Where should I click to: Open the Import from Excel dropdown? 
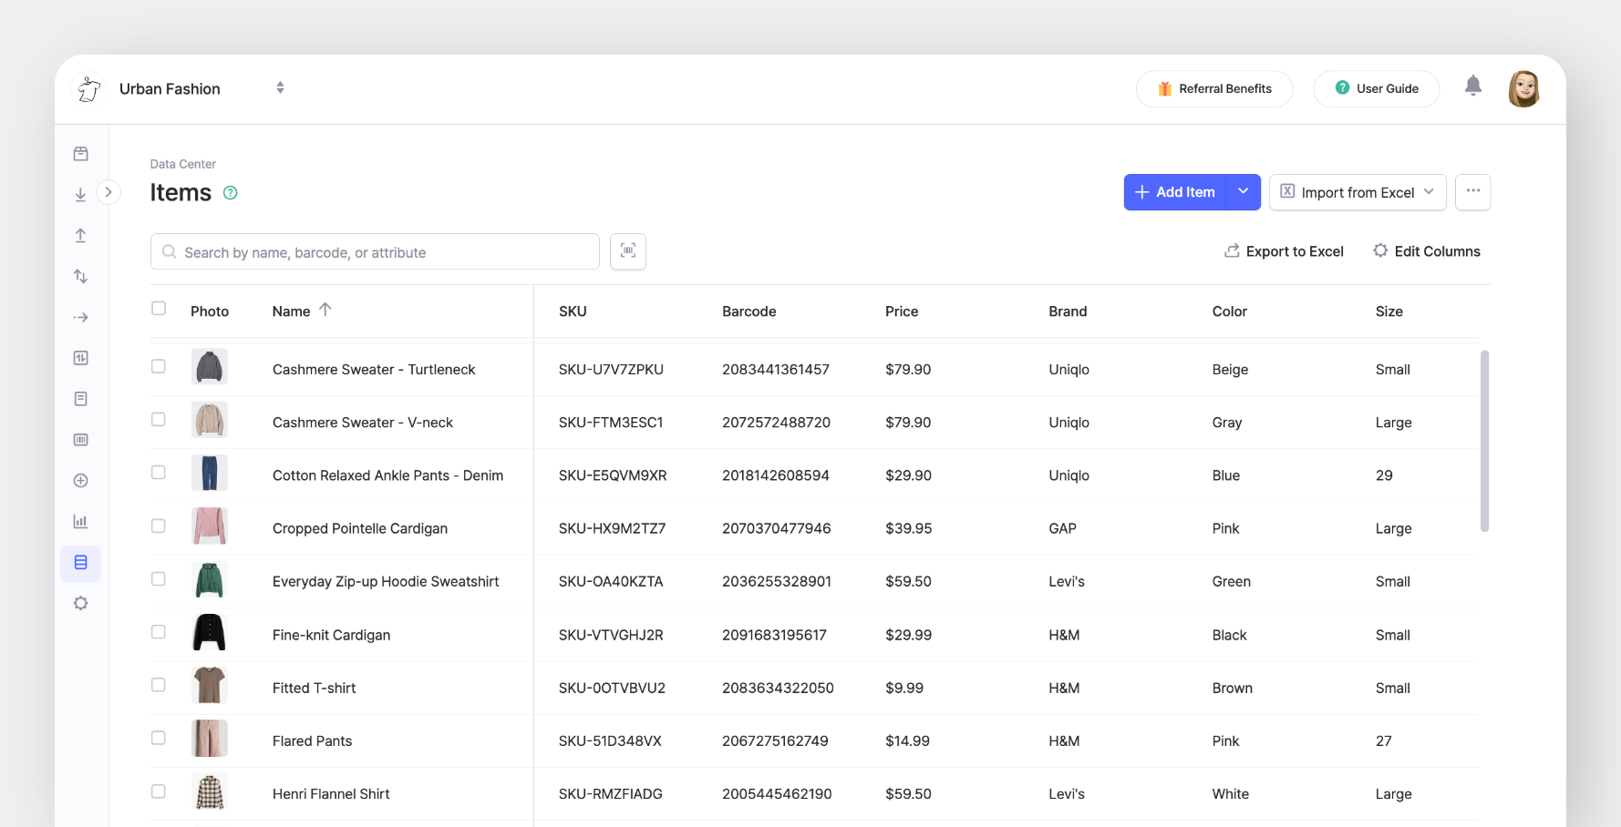1357,192
